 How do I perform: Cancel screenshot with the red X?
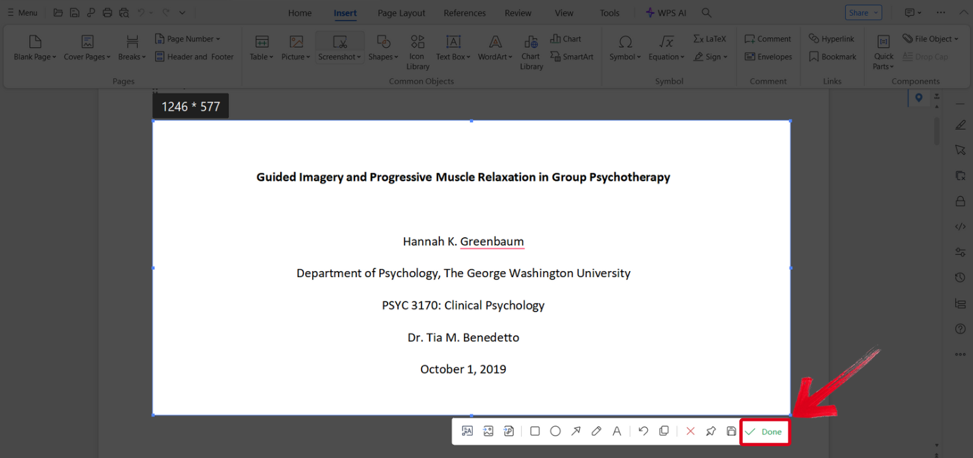tap(690, 431)
